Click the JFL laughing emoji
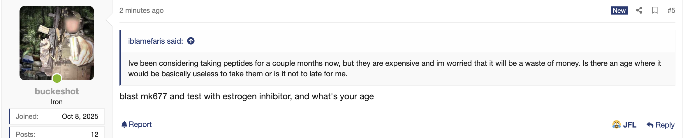This screenshot has width=683, height=138. click(x=616, y=125)
